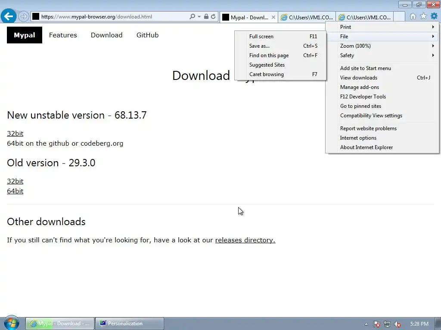This screenshot has height=330, width=441.
Task: Click the Internet Explorer icon on second tab
Action: point(284,17)
